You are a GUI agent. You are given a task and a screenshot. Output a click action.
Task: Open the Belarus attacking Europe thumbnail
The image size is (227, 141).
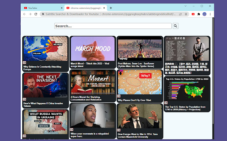(x=45, y=49)
